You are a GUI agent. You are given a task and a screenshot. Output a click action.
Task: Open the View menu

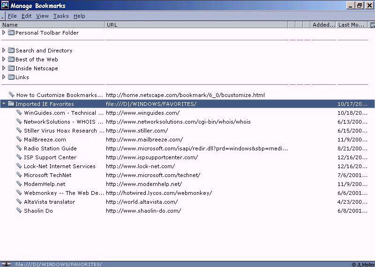pyautogui.click(x=42, y=16)
